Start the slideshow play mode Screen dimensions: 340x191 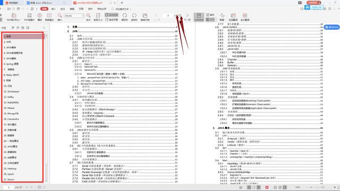pos(40,17)
